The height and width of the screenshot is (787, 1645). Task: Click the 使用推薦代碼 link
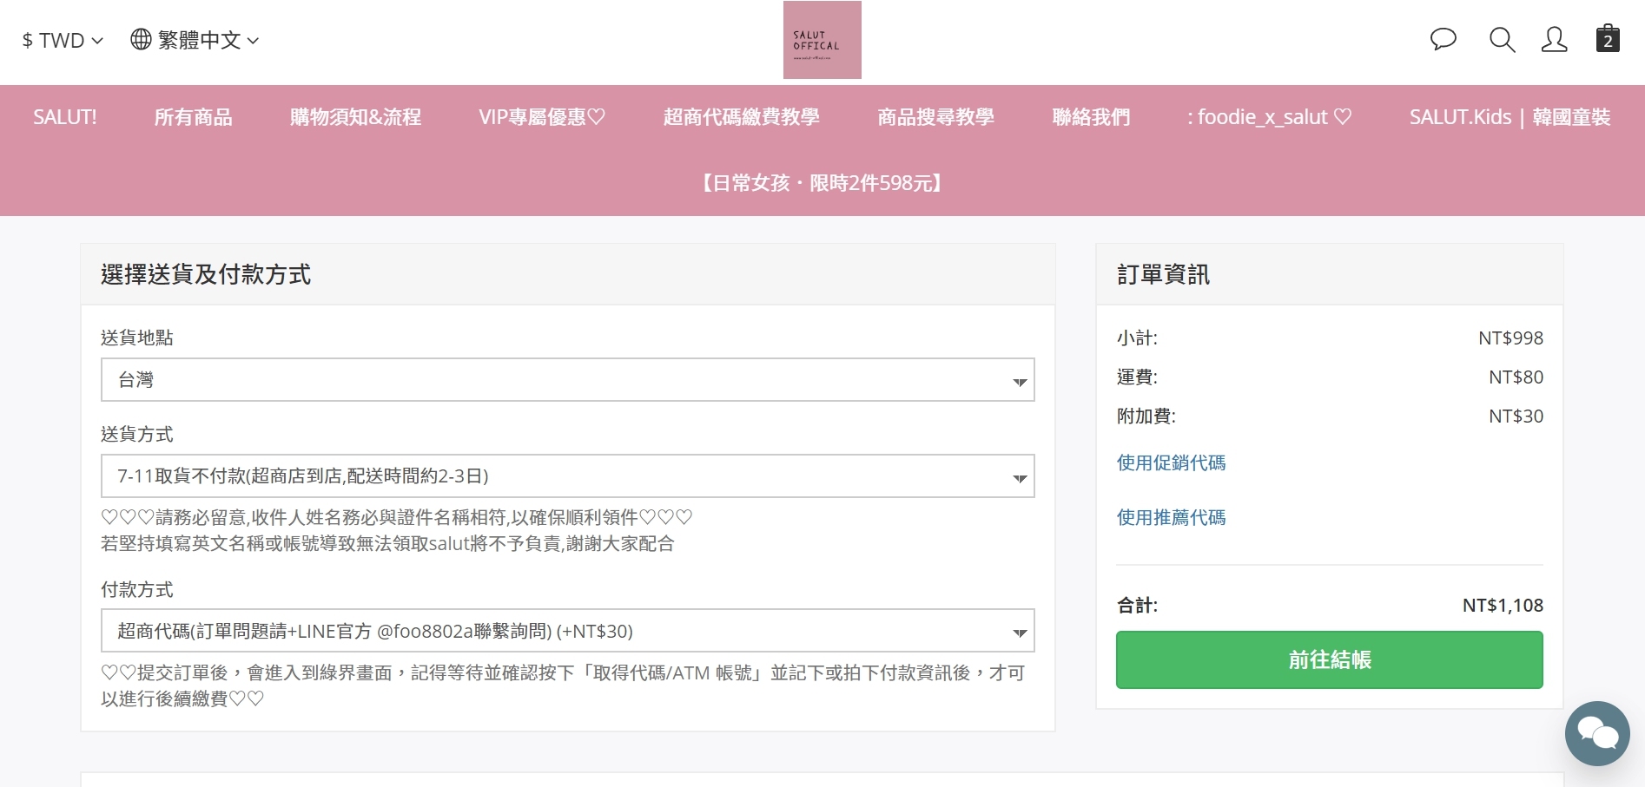coord(1171,518)
